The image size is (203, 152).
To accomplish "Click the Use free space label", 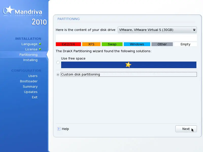I will [73, 59].
